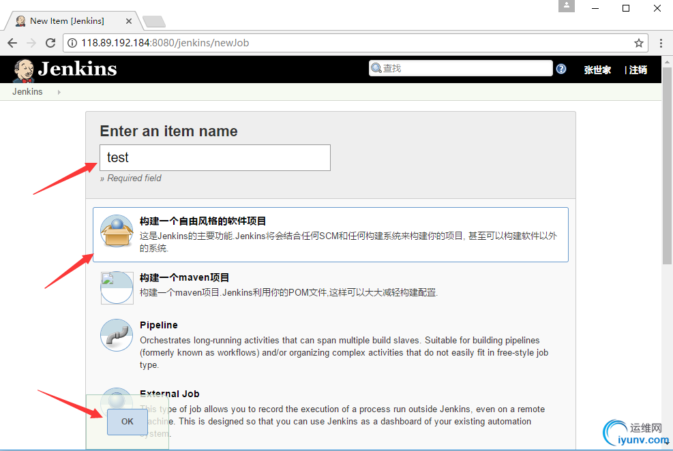Select the Pipeline pipe icon
This screenshot has width=673, height=451.
[x=117, y=335]
